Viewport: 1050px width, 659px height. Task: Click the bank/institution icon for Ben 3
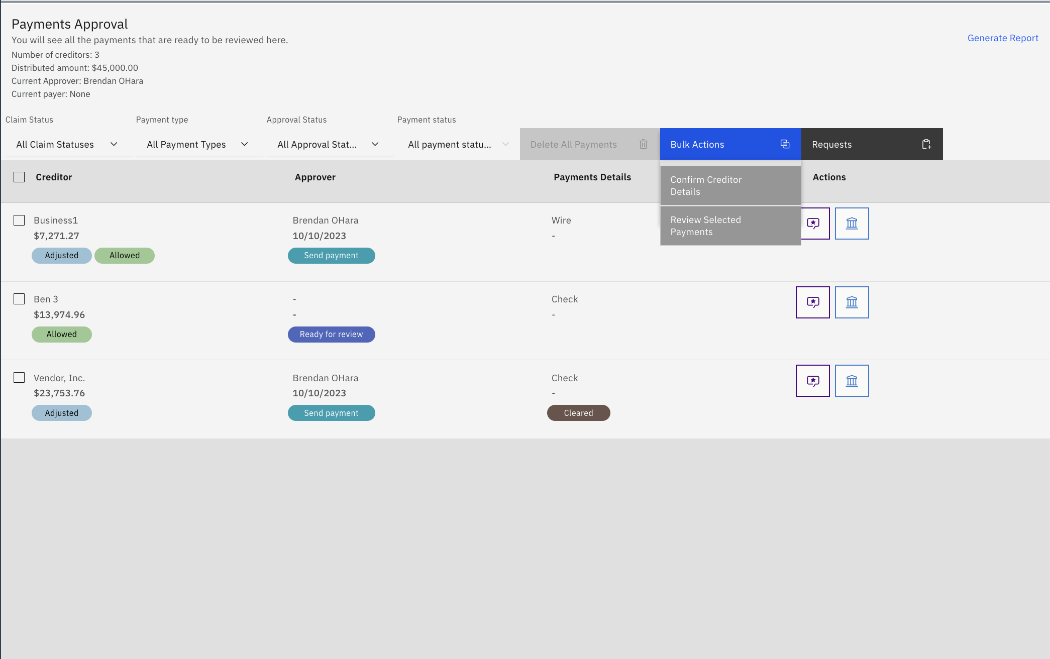point(852,302)
